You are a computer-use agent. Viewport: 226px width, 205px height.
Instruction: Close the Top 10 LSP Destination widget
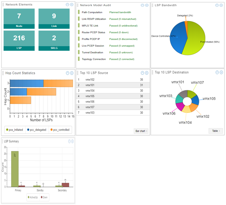221,72
